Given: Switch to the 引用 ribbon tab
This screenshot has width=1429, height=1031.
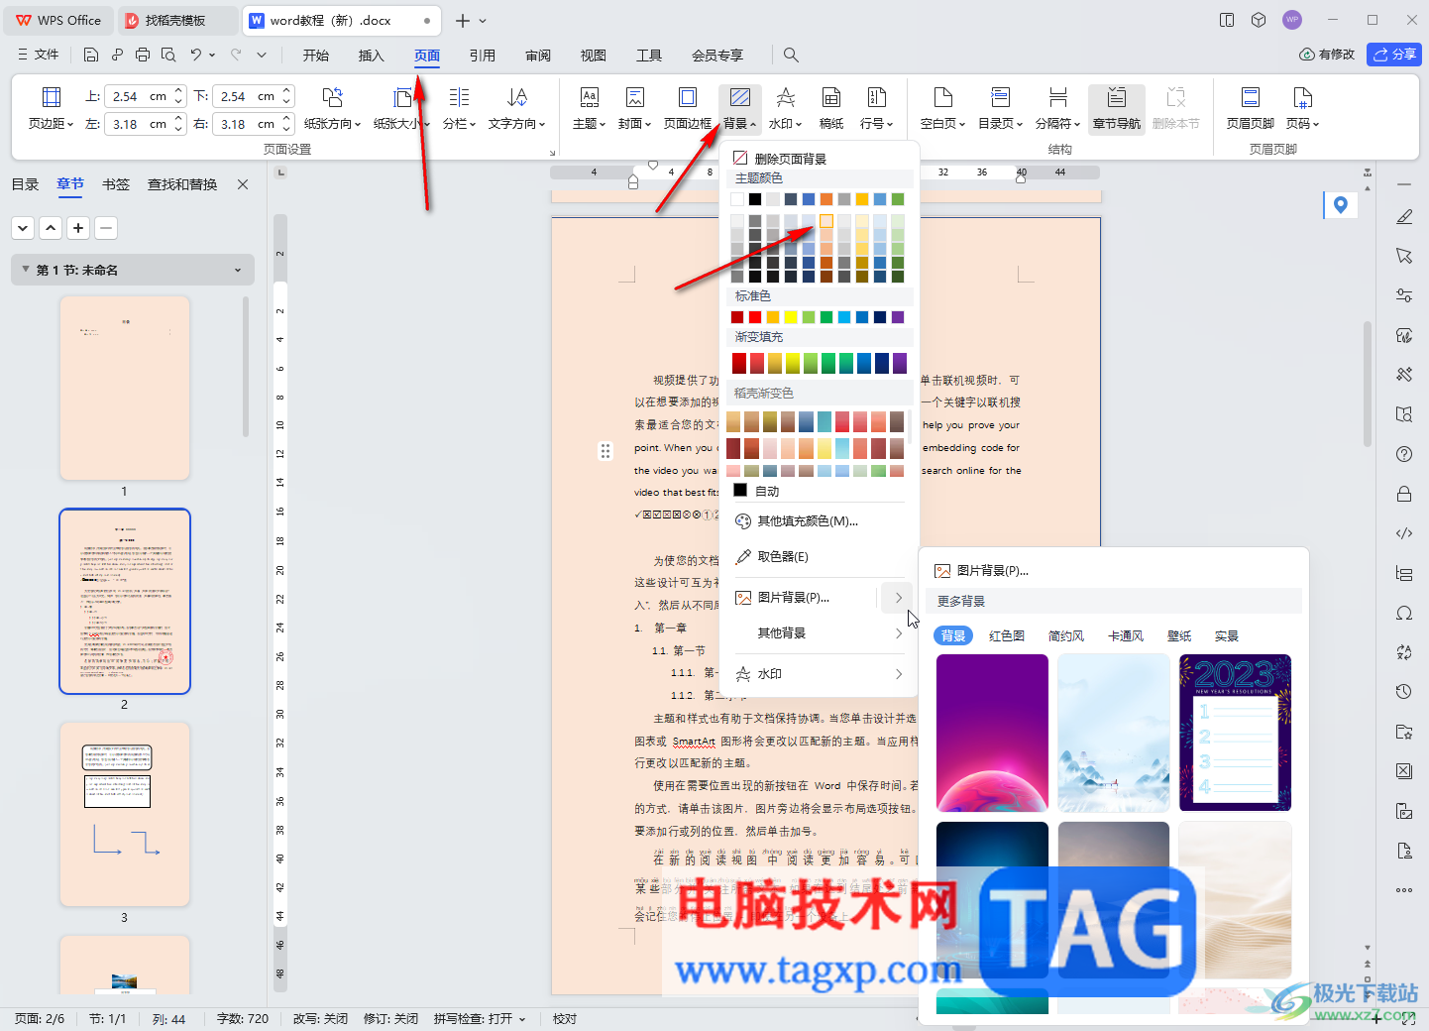Looking at the screenshot, I should [x=483, y=56].
